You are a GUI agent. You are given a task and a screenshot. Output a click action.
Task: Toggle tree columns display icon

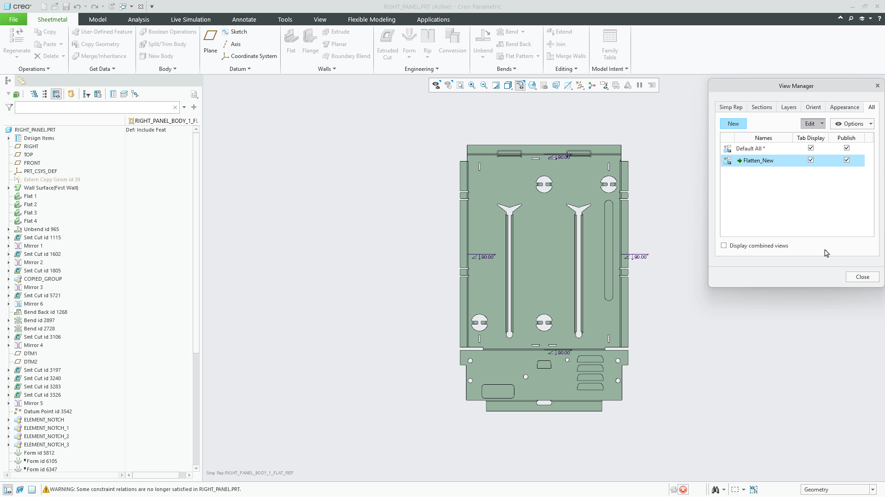pyautogui.click(x=56, y=94)
